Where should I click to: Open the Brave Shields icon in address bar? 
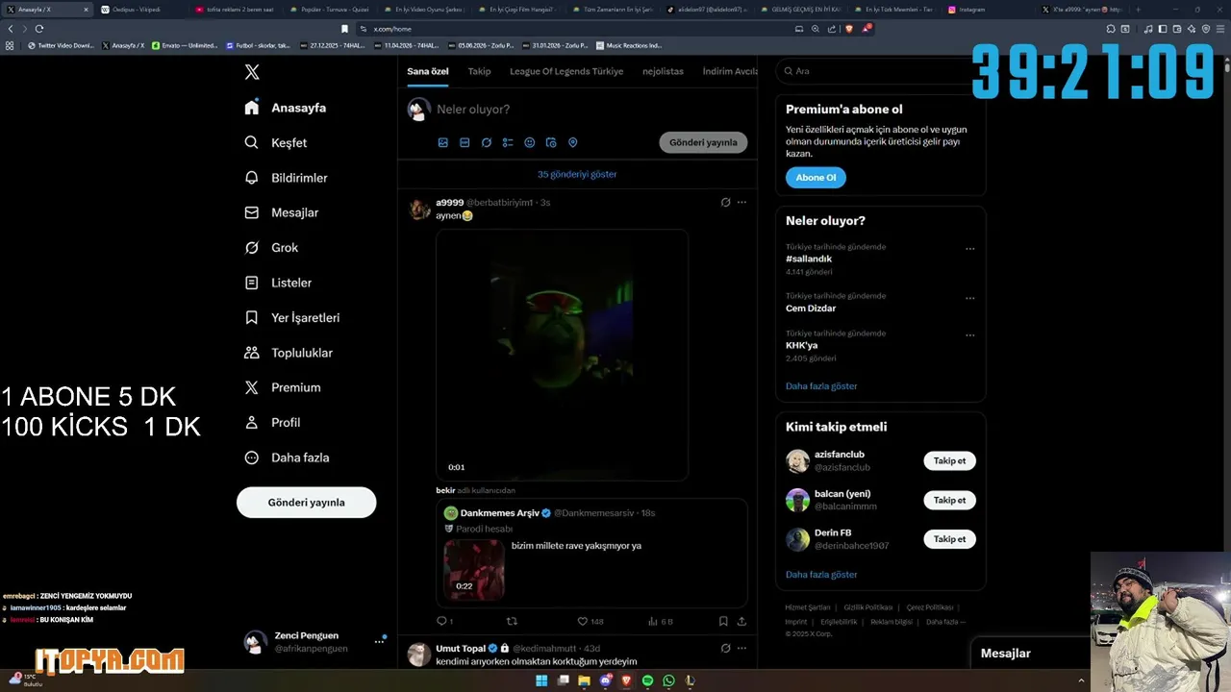849,29
